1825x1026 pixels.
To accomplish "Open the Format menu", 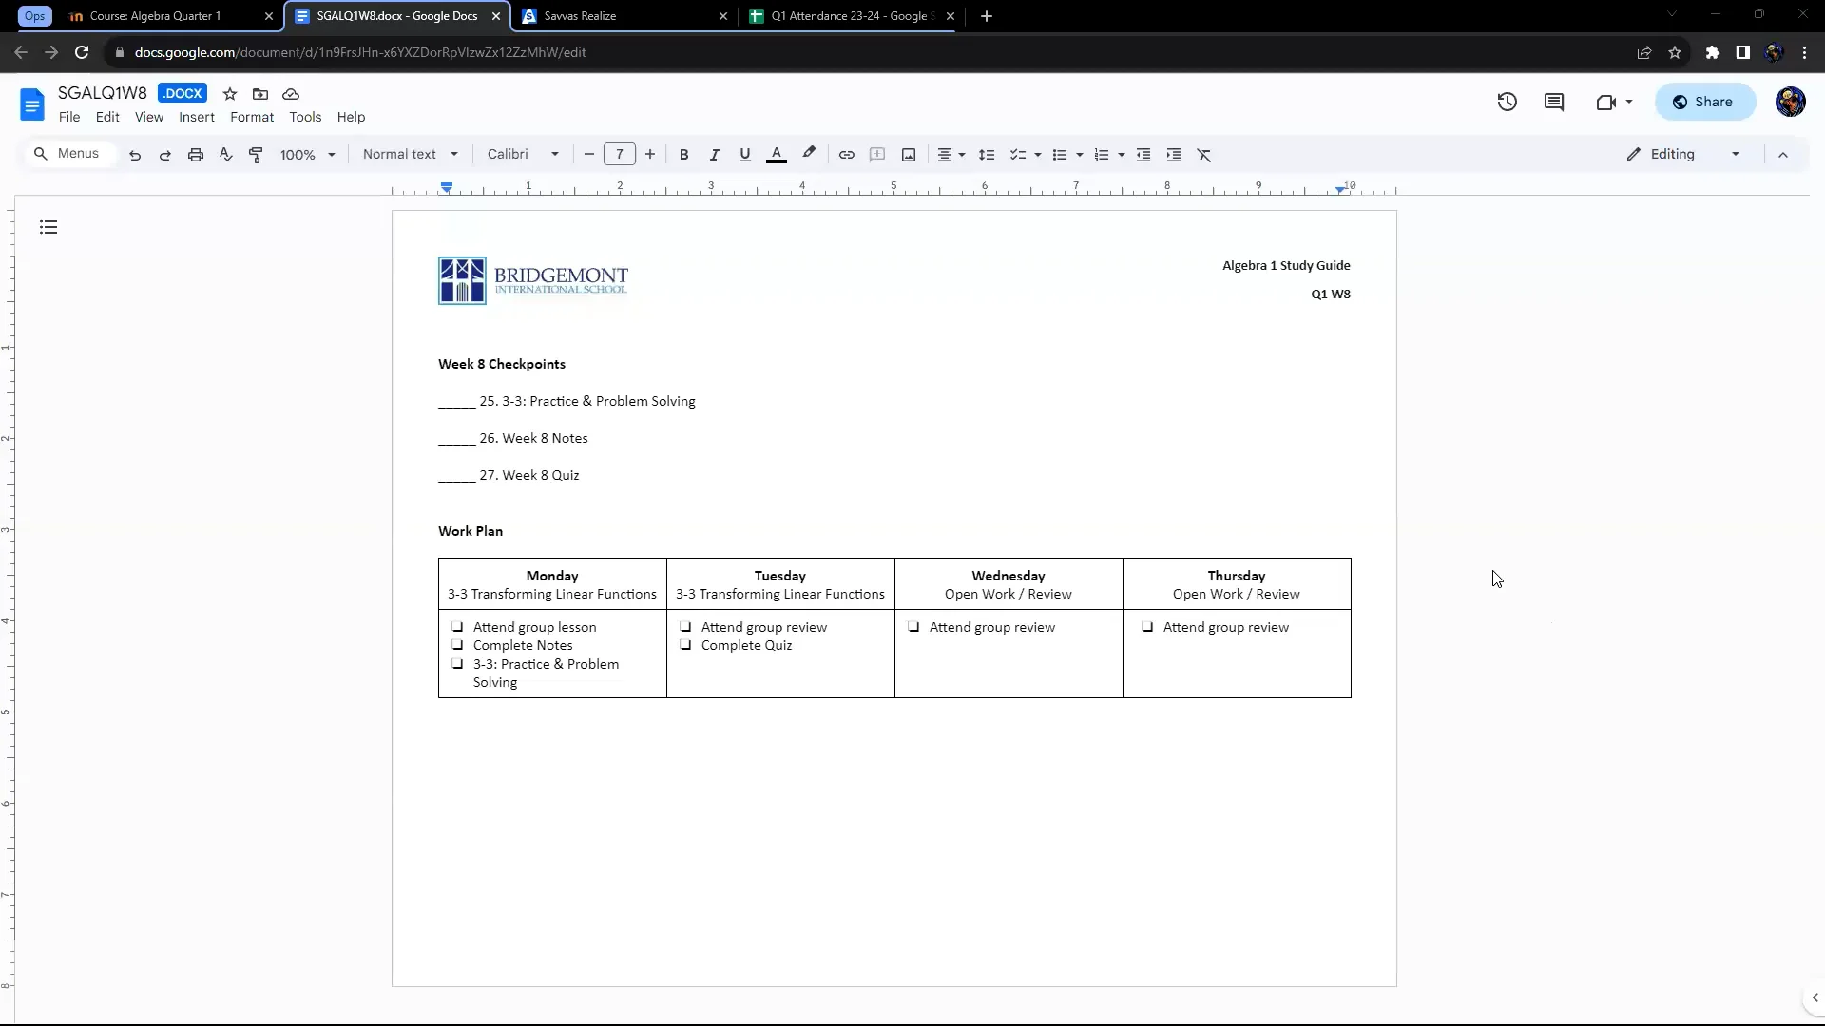I will pos(252,117).
